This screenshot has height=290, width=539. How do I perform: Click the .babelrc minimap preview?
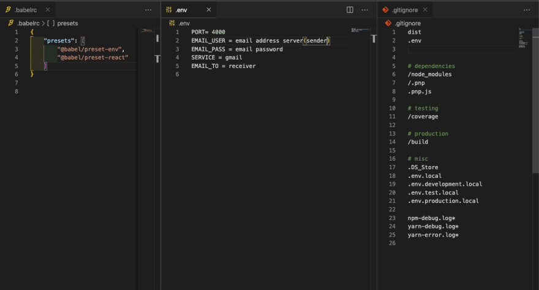pyautogui.click(x=148, y=31)
